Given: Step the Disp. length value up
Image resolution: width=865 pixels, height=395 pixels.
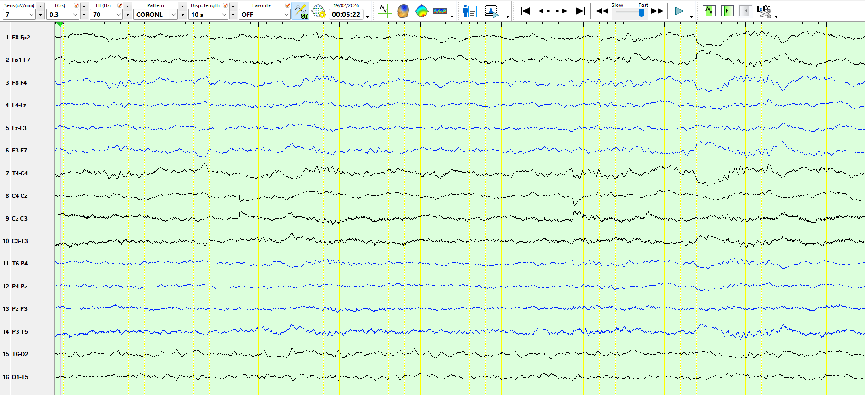Looking at the screenshot, I should 233,6.
